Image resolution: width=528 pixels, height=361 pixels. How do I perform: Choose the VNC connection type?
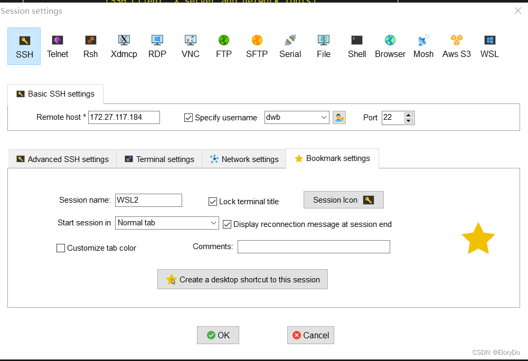coord(190,46)
